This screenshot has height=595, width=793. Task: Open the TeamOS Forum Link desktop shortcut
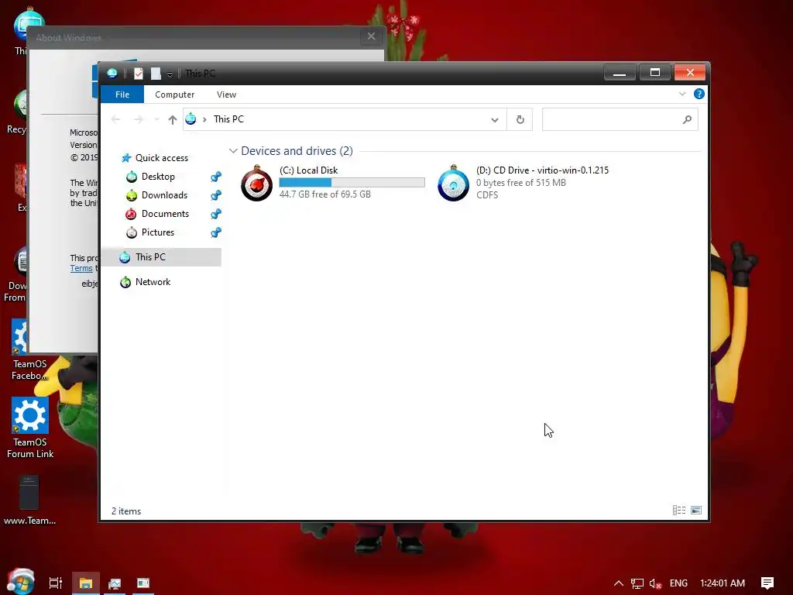tap(30, 428)
